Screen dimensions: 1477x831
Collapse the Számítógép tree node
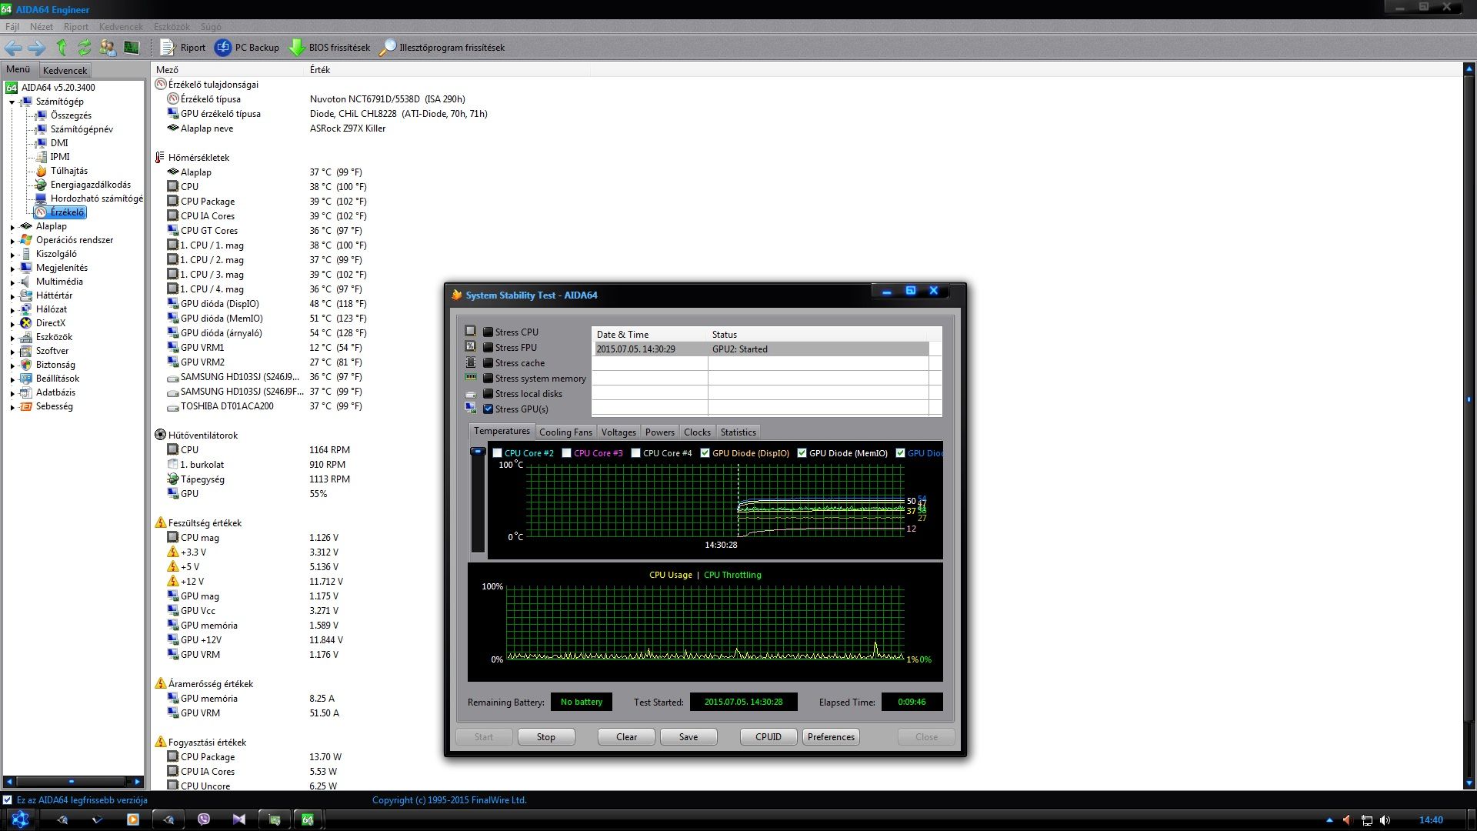pos(12,102)
